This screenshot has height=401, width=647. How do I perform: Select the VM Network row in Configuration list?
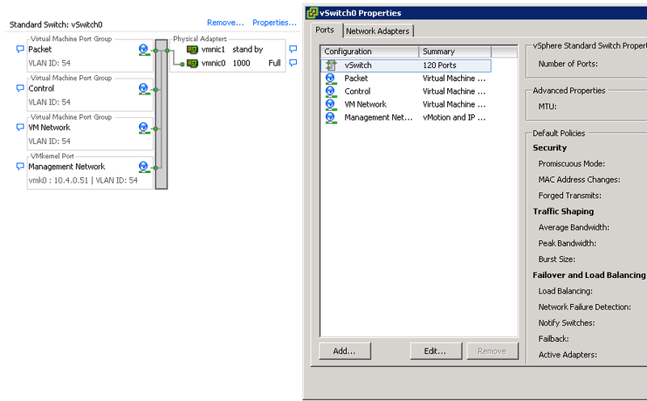pyautogui.click(x=406, y=105)
